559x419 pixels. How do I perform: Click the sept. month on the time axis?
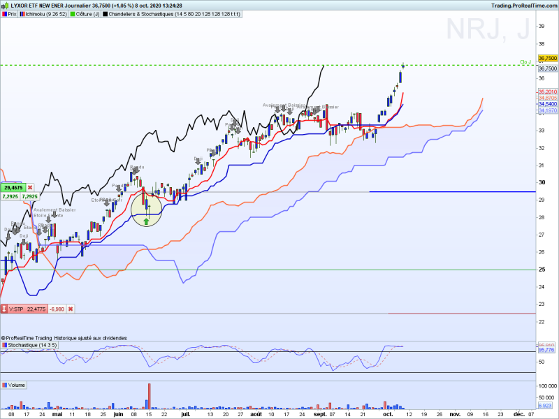pos(320,414)
